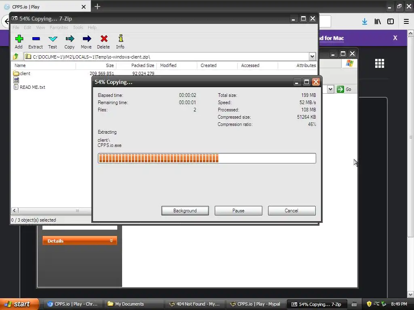Sort by the Size column header
This screenshot has width=414, height=310.
click(x=96, y=65)
